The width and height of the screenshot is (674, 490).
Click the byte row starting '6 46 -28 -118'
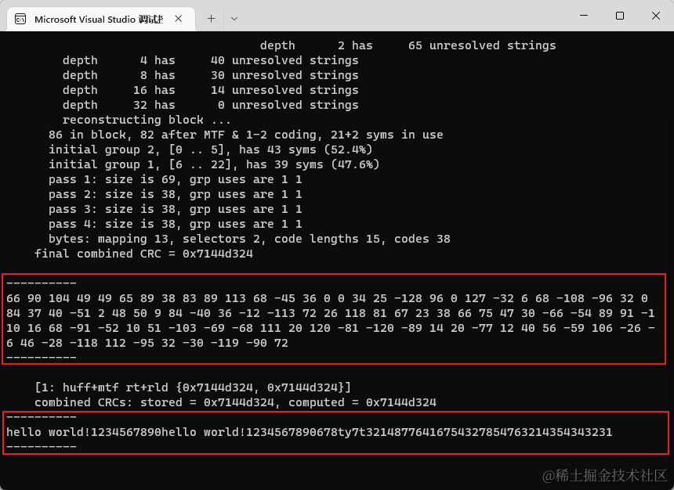[147, 343]
